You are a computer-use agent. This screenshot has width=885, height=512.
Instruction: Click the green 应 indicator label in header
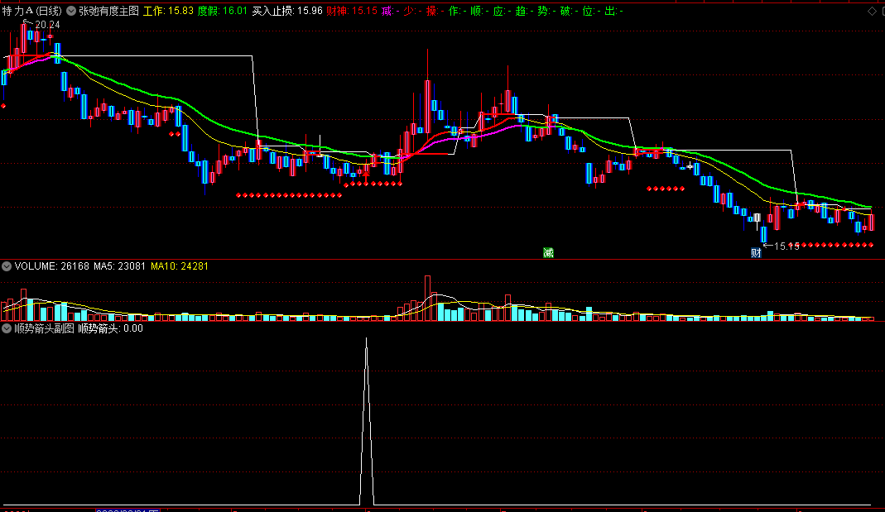click(x=501, y=11)
